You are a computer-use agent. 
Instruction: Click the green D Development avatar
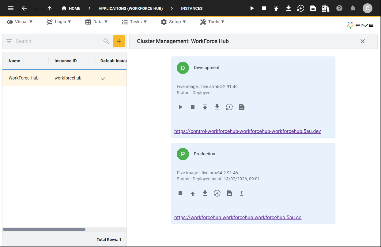183,68
